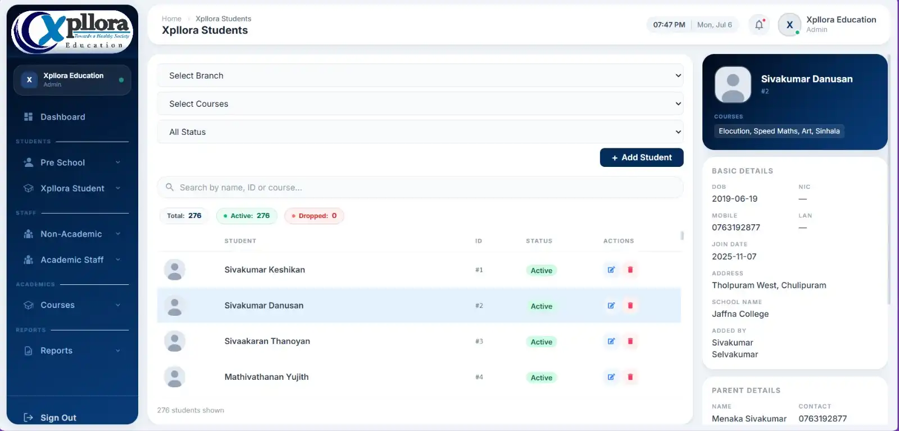Click the Active badge for student #1
The image size is (899, 431).
542,270
